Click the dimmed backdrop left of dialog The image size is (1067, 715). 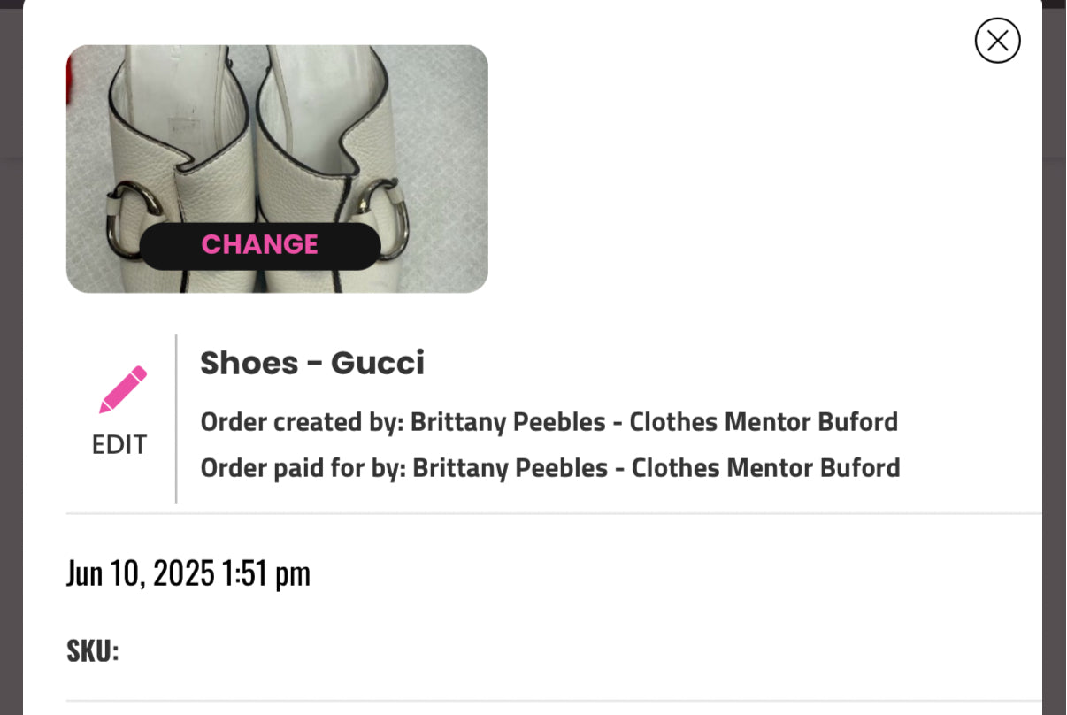point(11,354)
